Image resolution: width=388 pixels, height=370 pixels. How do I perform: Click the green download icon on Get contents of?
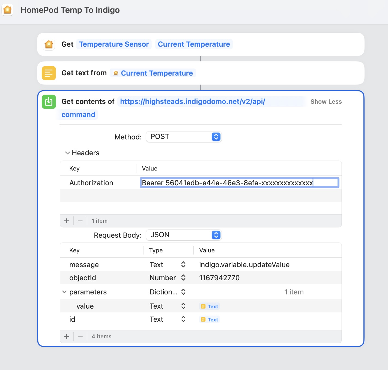pyautogui.click(x=49, y=102)
